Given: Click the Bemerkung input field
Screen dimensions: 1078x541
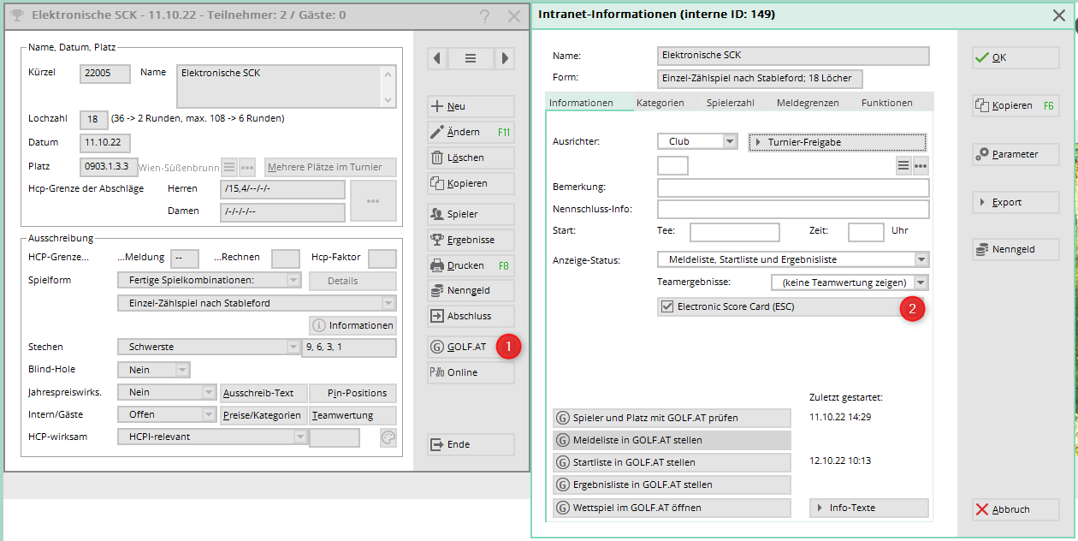Looking at the screenshot, I should pos(792,187).
